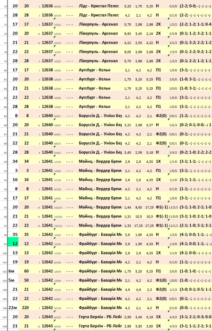
Task: Click Майнц - Вердер match cell in row 90
Action: tap(100, 162)
